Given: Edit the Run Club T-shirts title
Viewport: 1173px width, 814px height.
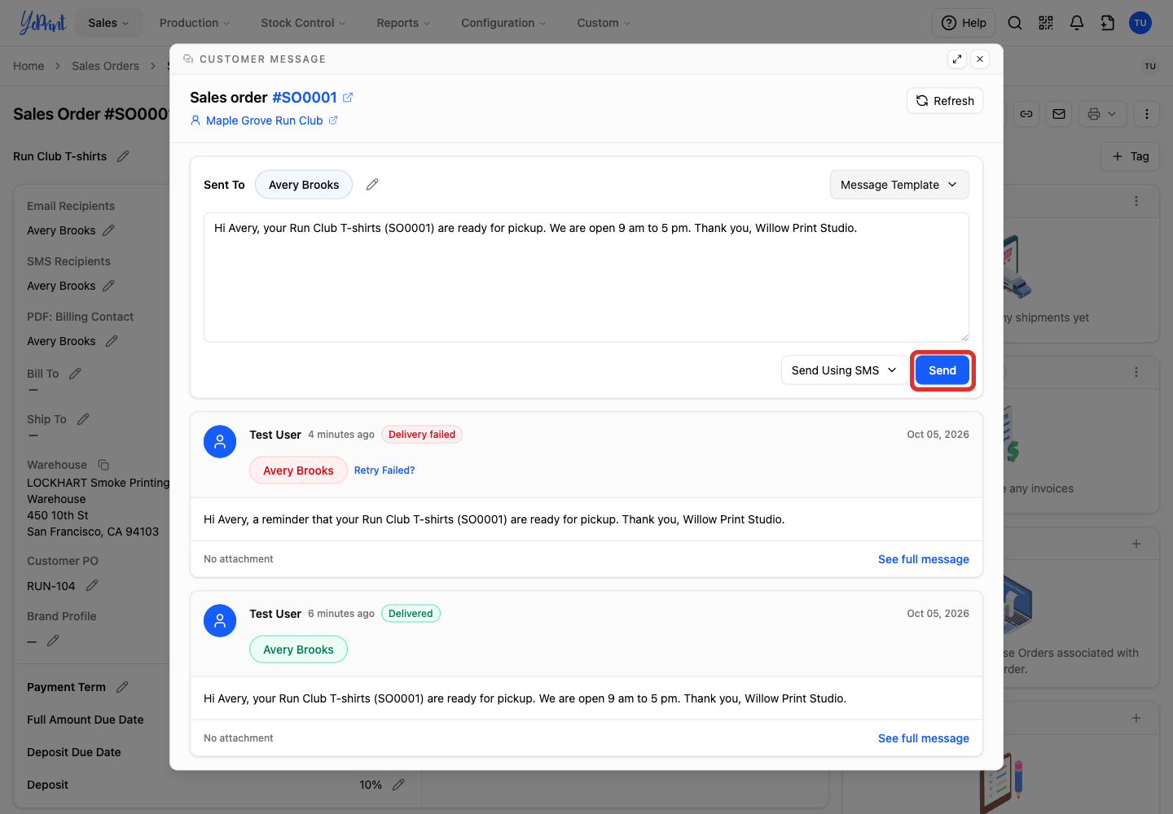Looking at the screenshot, I should [123, 156].
